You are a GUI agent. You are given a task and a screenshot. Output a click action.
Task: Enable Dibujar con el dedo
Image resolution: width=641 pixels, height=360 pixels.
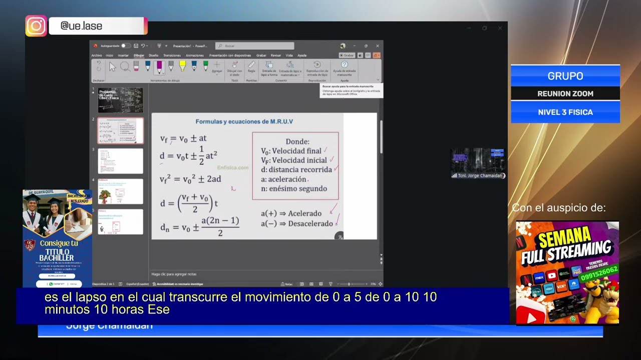[x=234, y=68]
